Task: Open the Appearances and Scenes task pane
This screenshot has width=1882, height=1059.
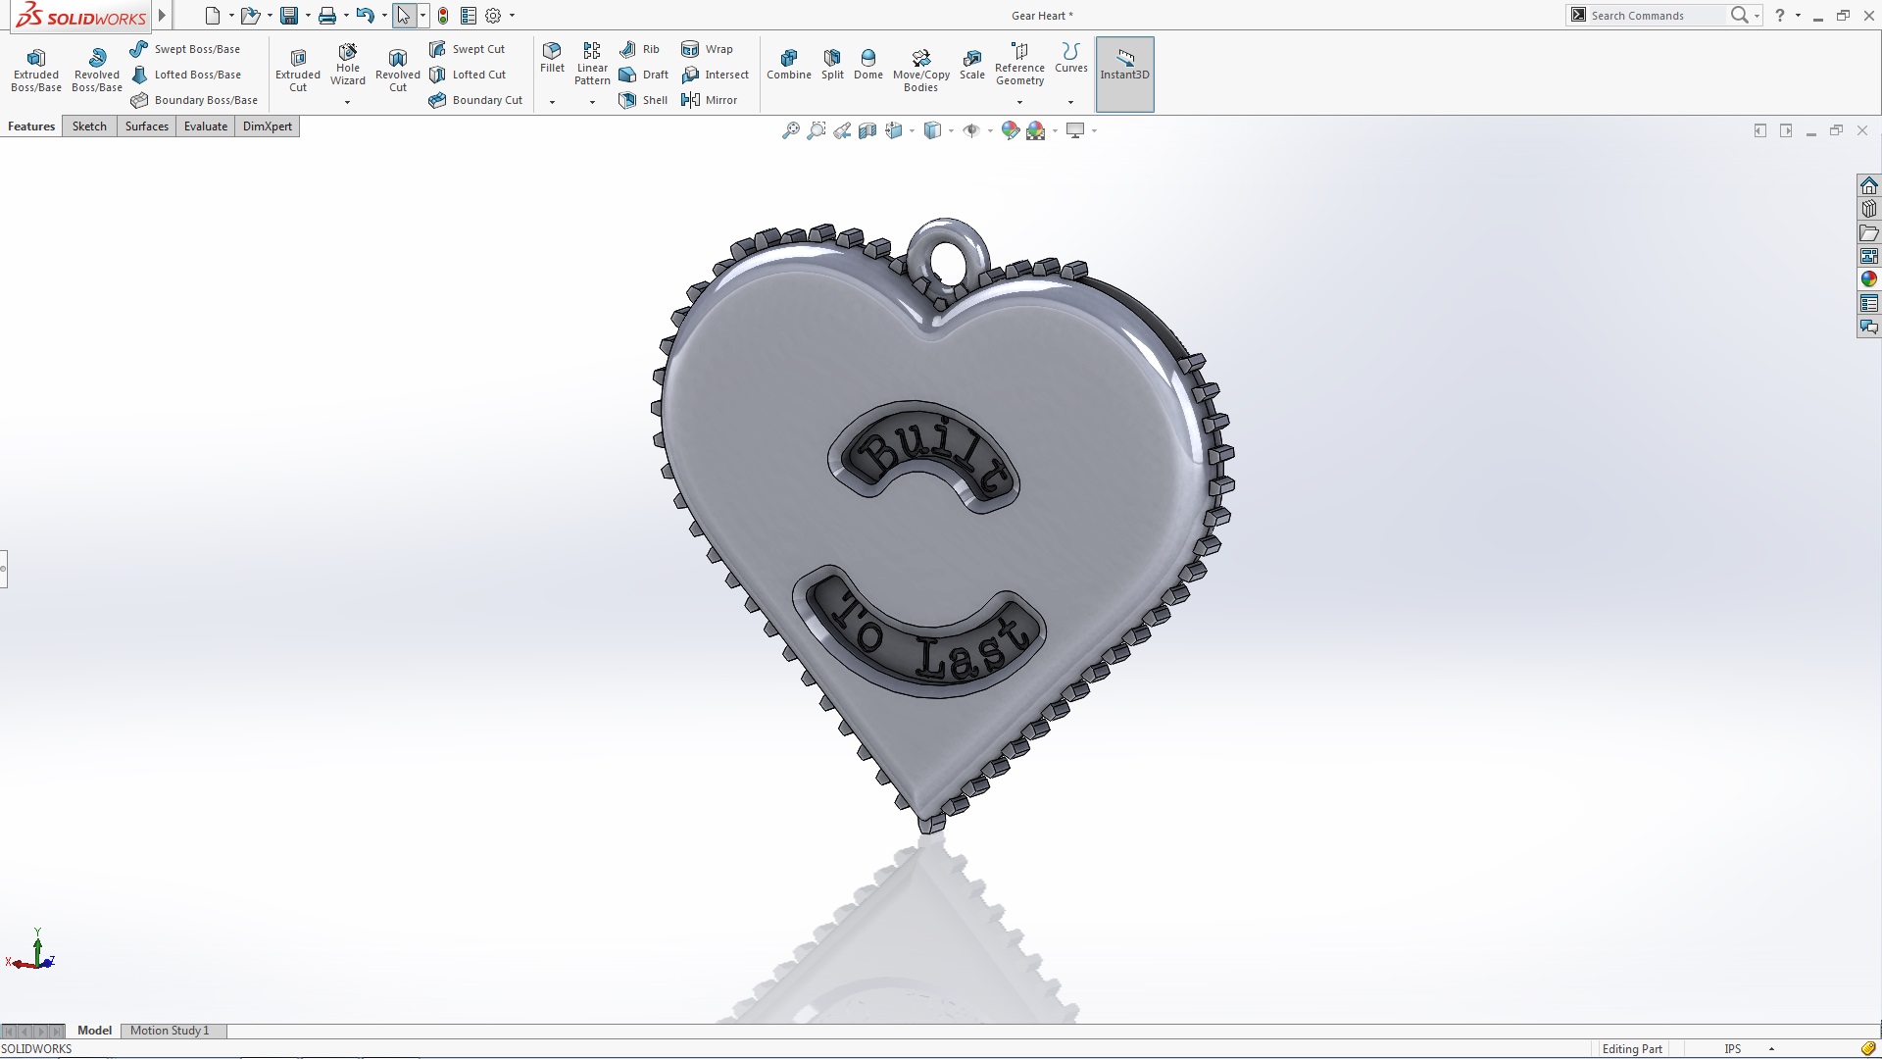Action: (1869, 277)
